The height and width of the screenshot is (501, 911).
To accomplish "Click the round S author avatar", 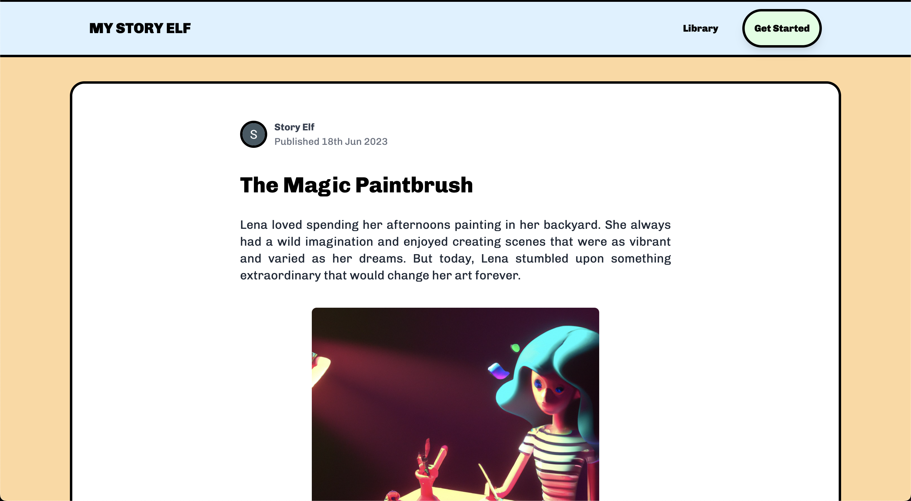I will click(x=254, y=134).
